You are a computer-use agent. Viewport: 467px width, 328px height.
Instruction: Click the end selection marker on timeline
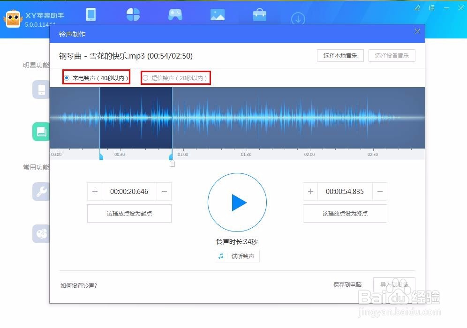tap(171, 156)
